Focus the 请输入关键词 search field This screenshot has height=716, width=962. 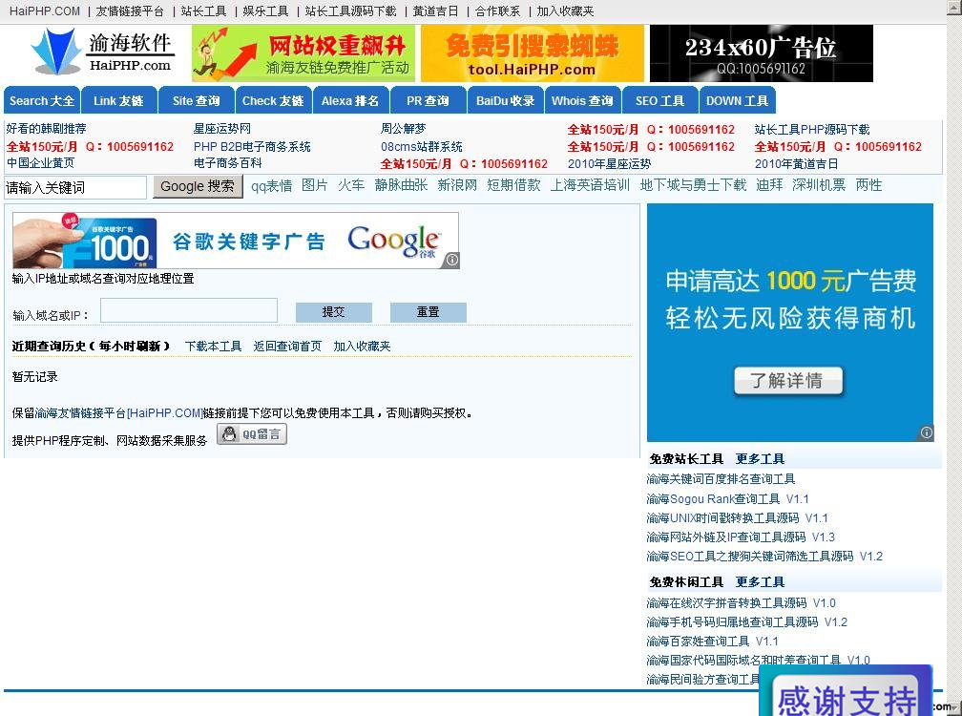click(75, 187)
